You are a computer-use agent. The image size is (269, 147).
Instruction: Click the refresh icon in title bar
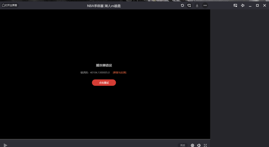pyautogui.click(x=182, y=6)
